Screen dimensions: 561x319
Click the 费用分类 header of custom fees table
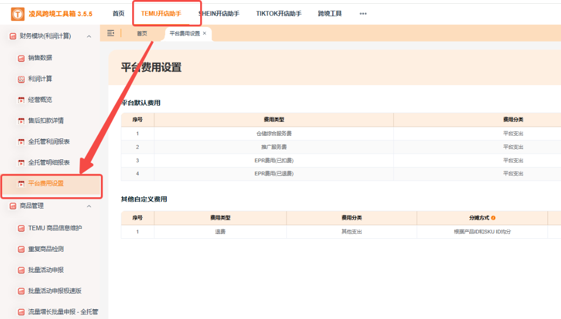click(x=352, y=218)
